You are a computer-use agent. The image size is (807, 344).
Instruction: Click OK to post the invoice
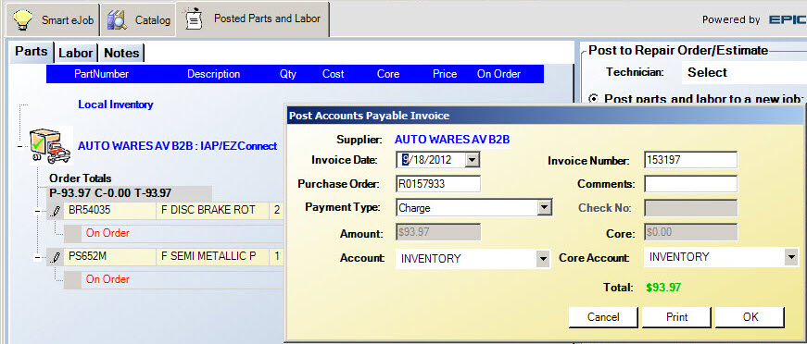750,317
